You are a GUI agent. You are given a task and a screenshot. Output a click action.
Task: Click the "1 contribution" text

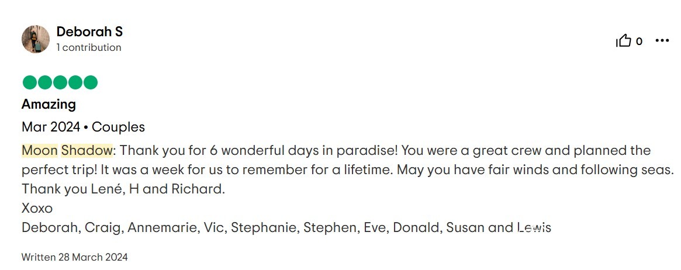[x=89, y=47]
